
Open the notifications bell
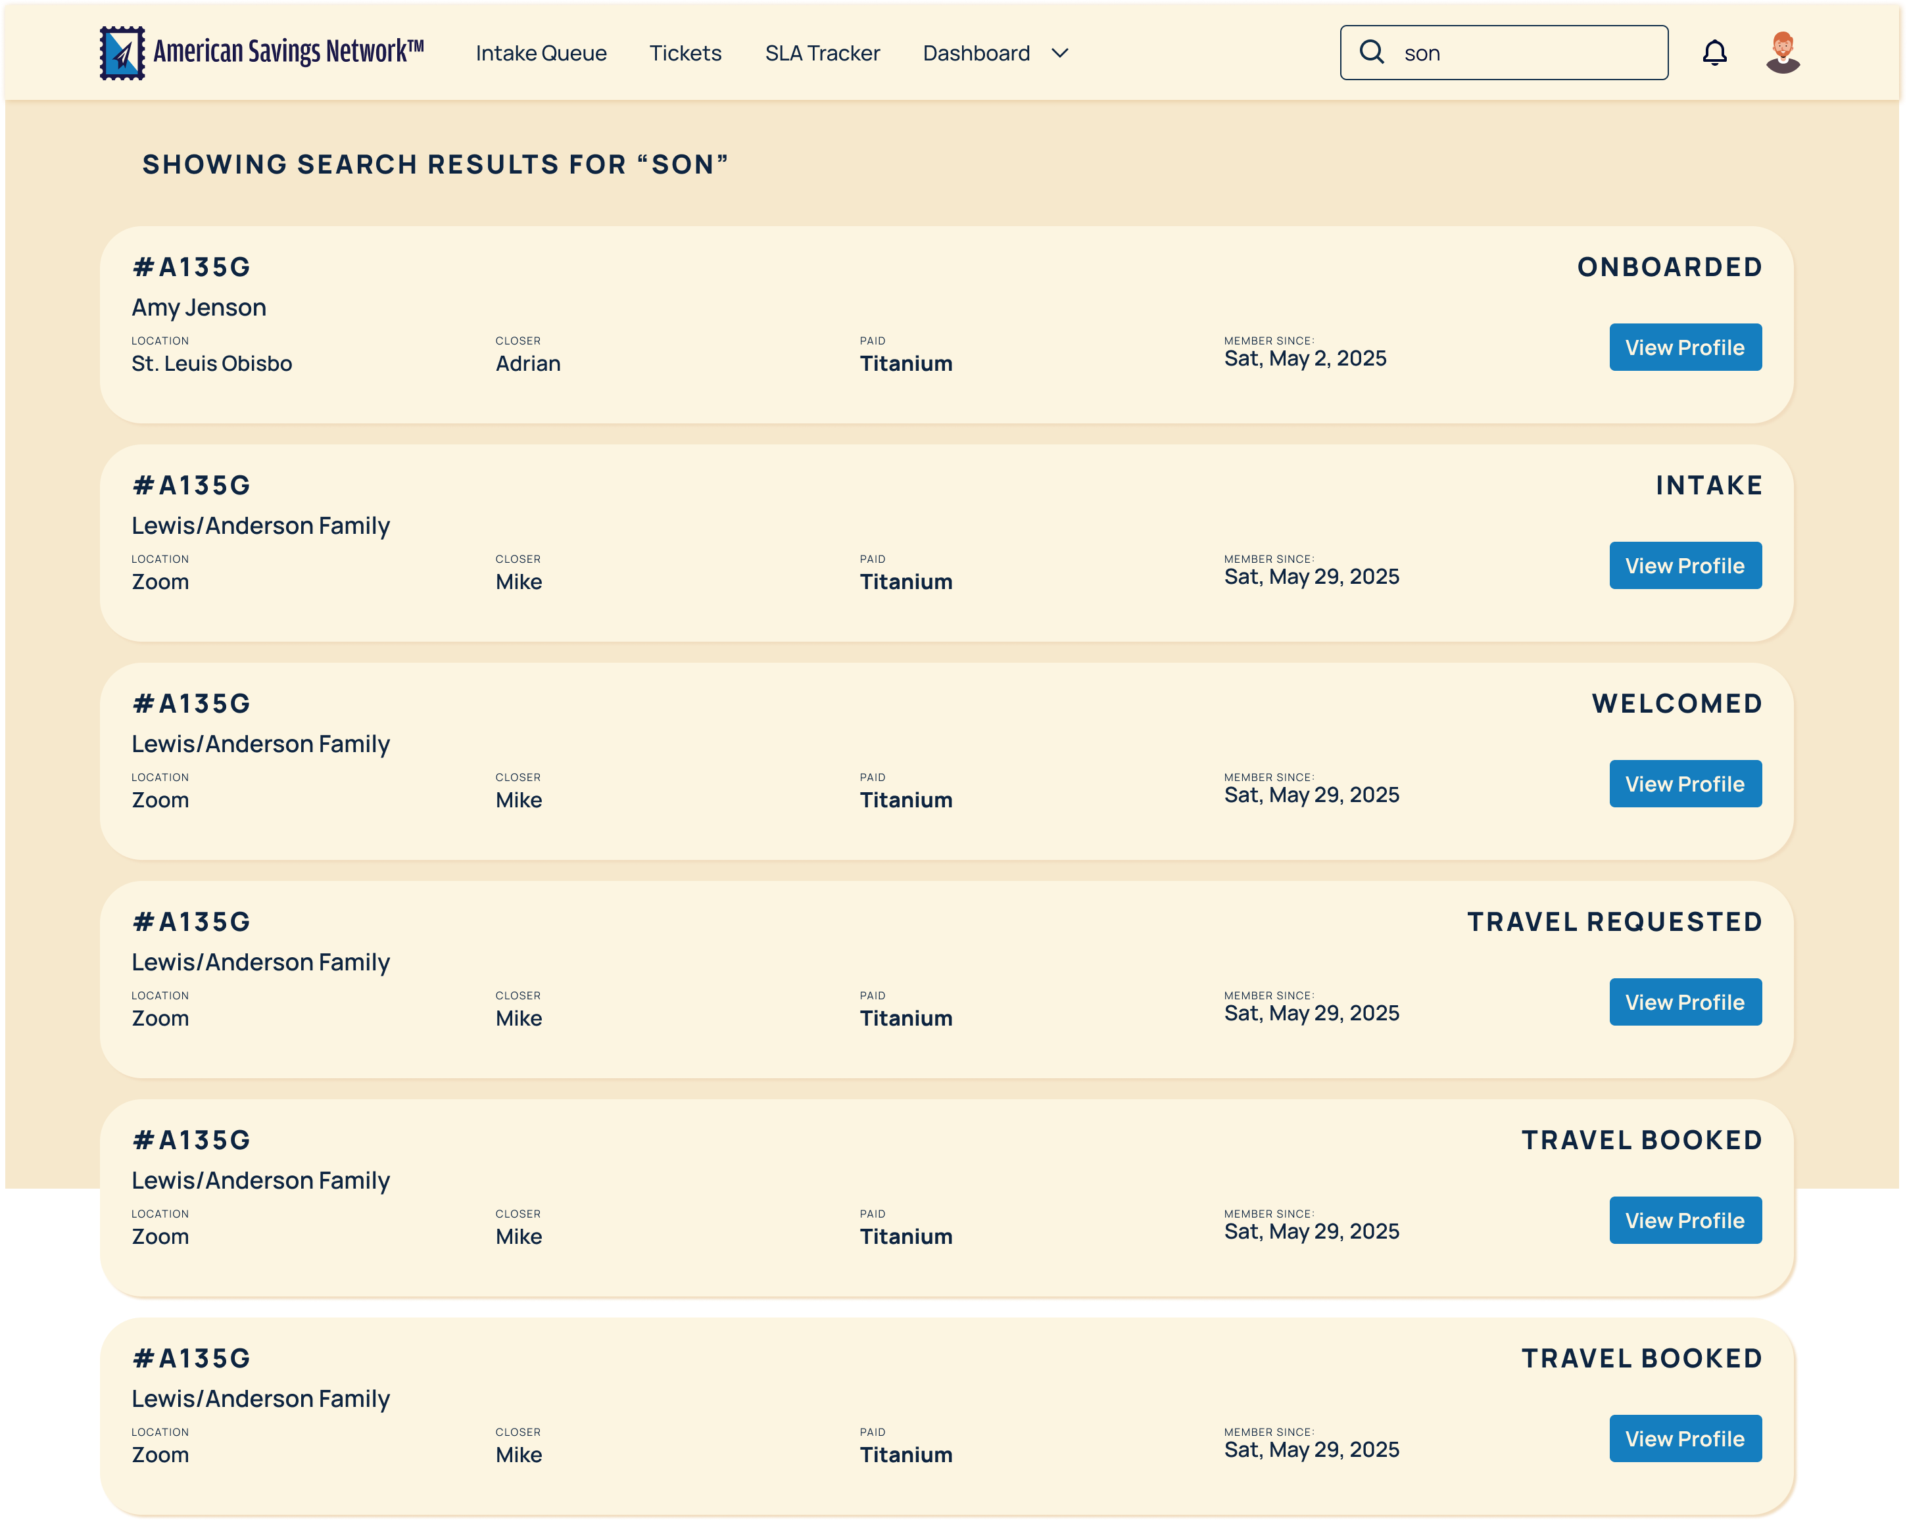point(1714,53)
